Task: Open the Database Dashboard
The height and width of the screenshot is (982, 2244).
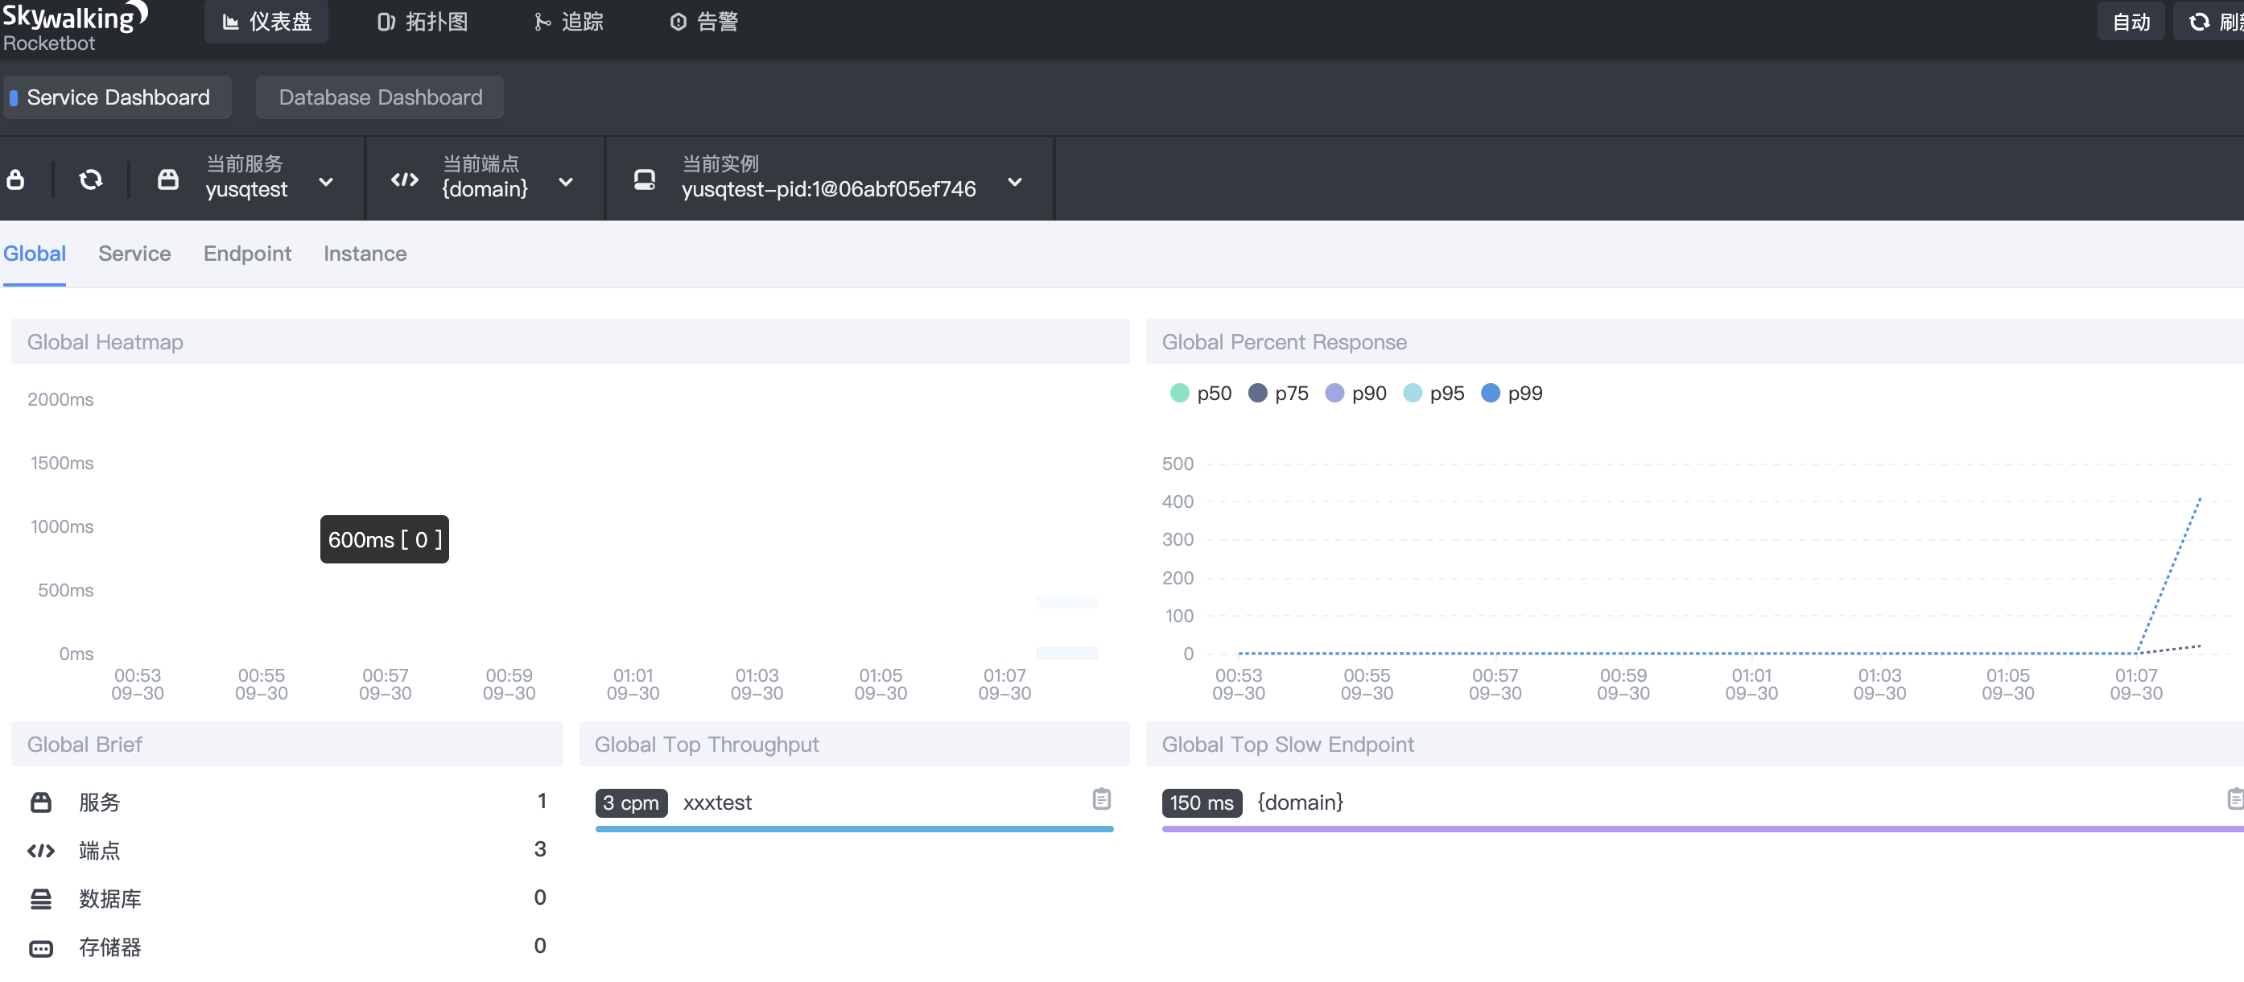Action: 380,97
